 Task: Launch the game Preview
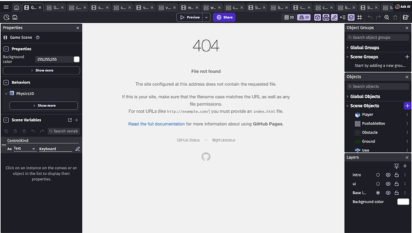tap(190, 17)
